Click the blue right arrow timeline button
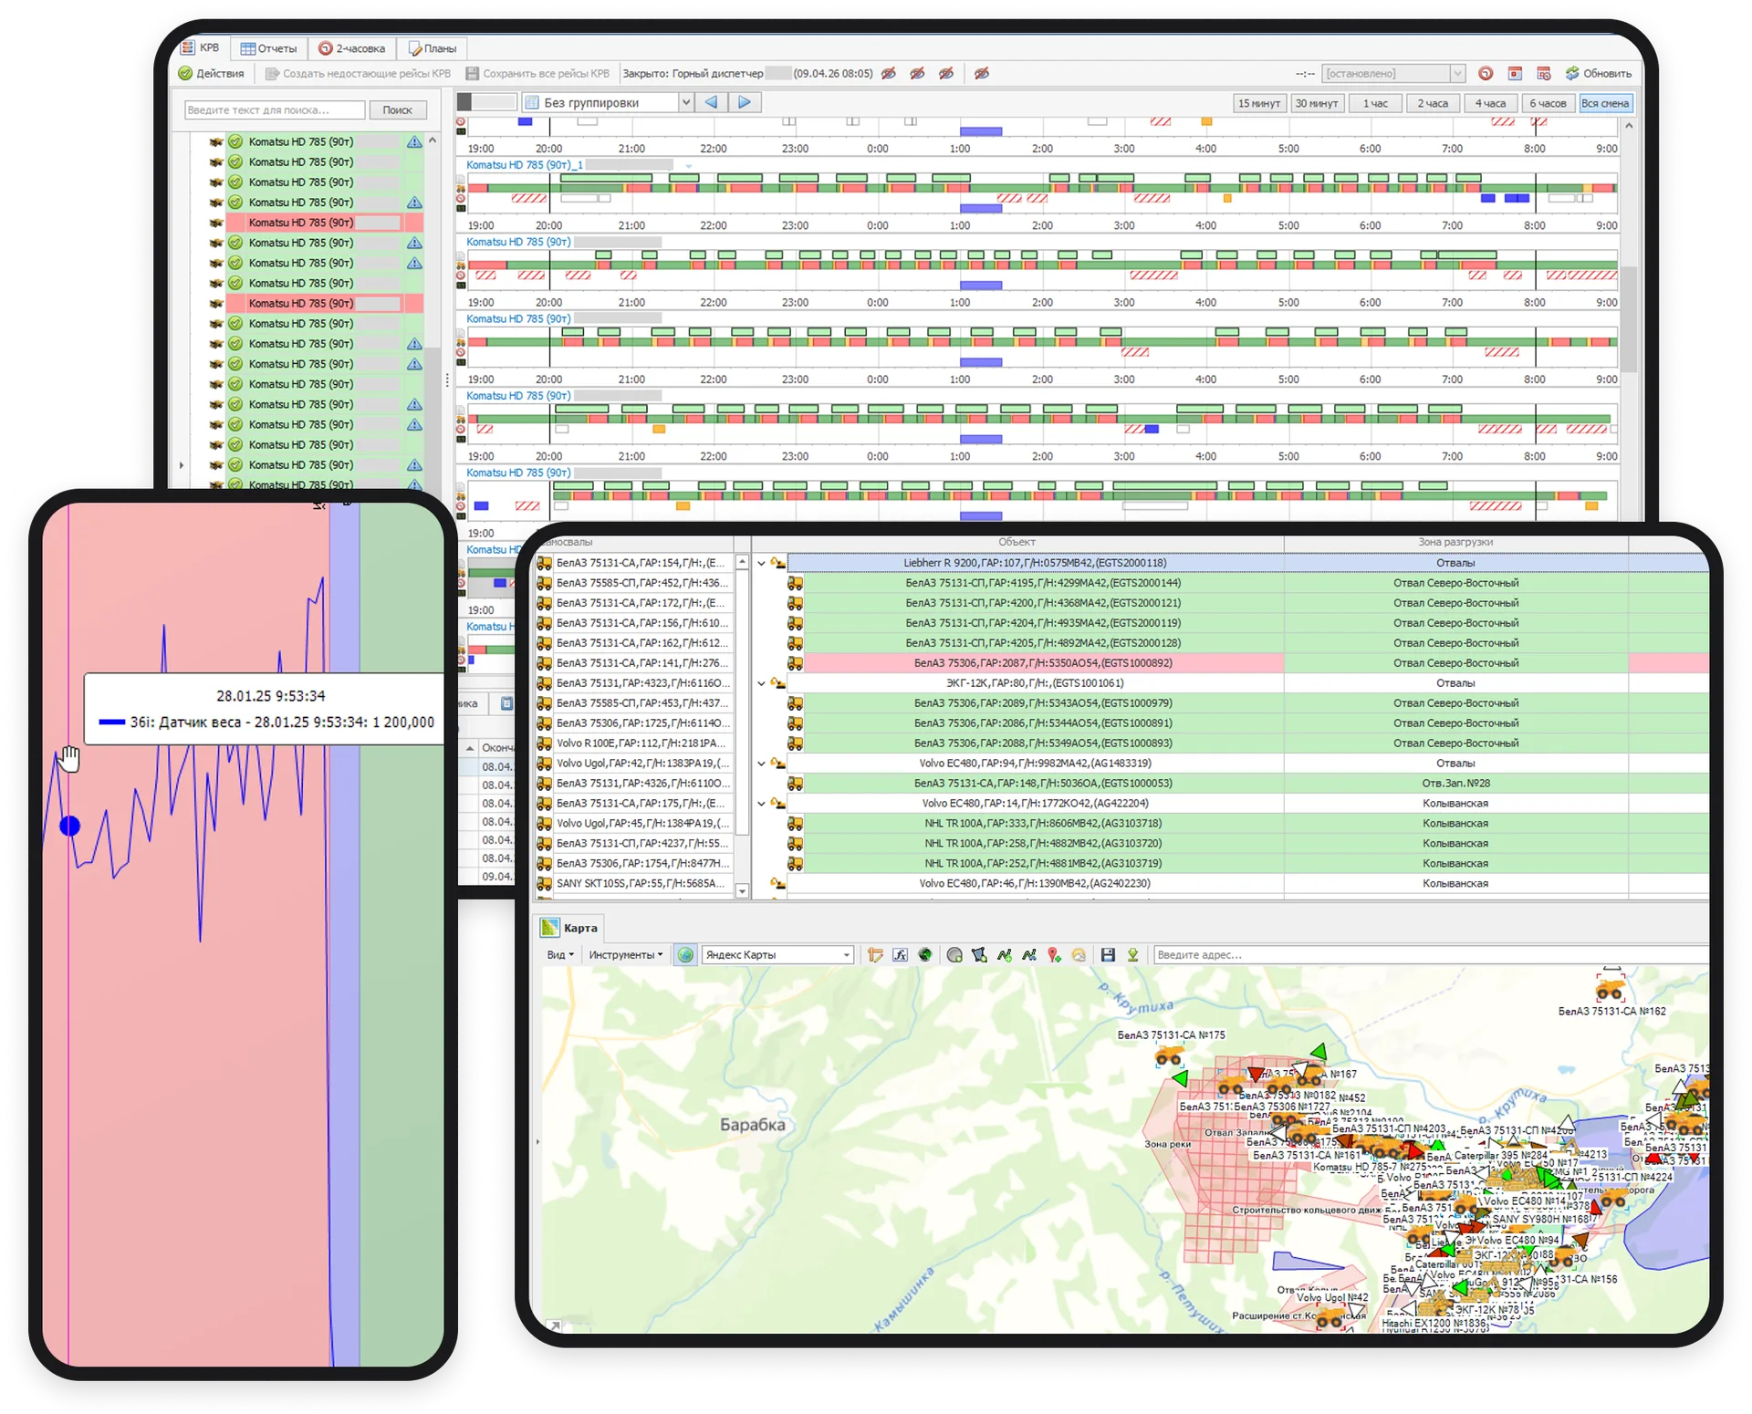1752x1414 pixels. (745, 103)
